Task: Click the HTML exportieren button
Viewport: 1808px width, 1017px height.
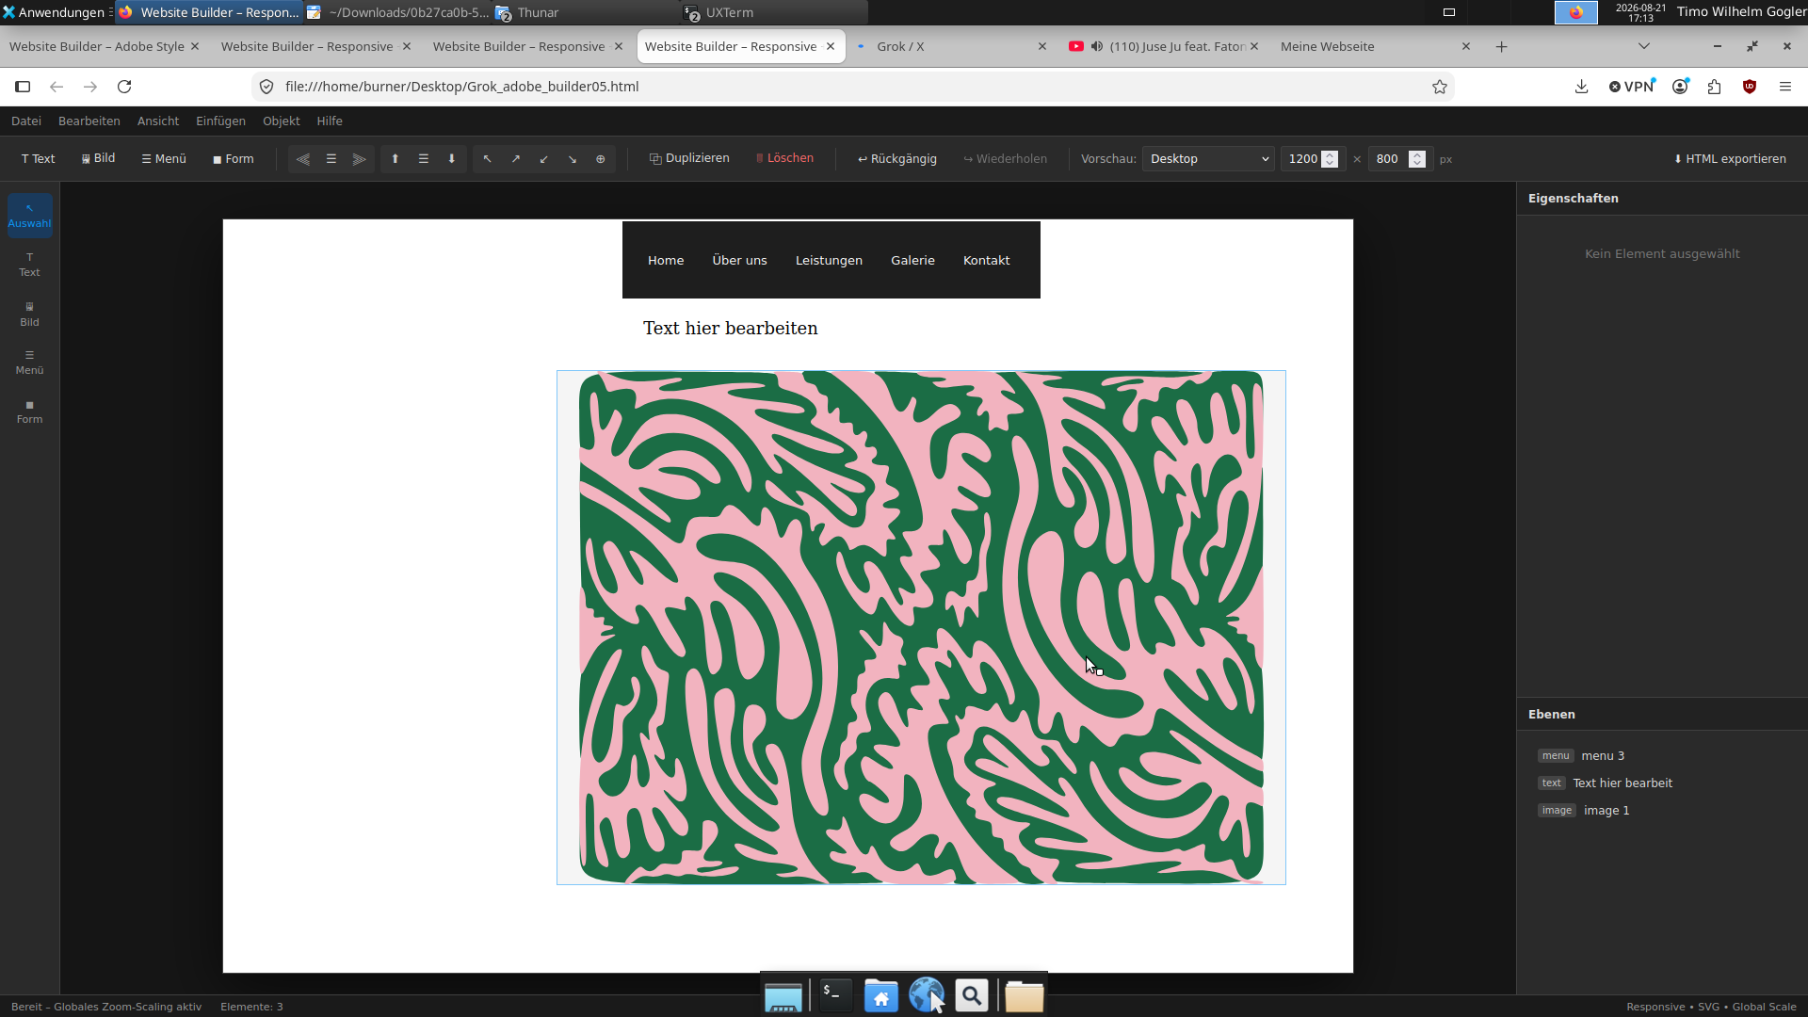Action: (1730, 159)
